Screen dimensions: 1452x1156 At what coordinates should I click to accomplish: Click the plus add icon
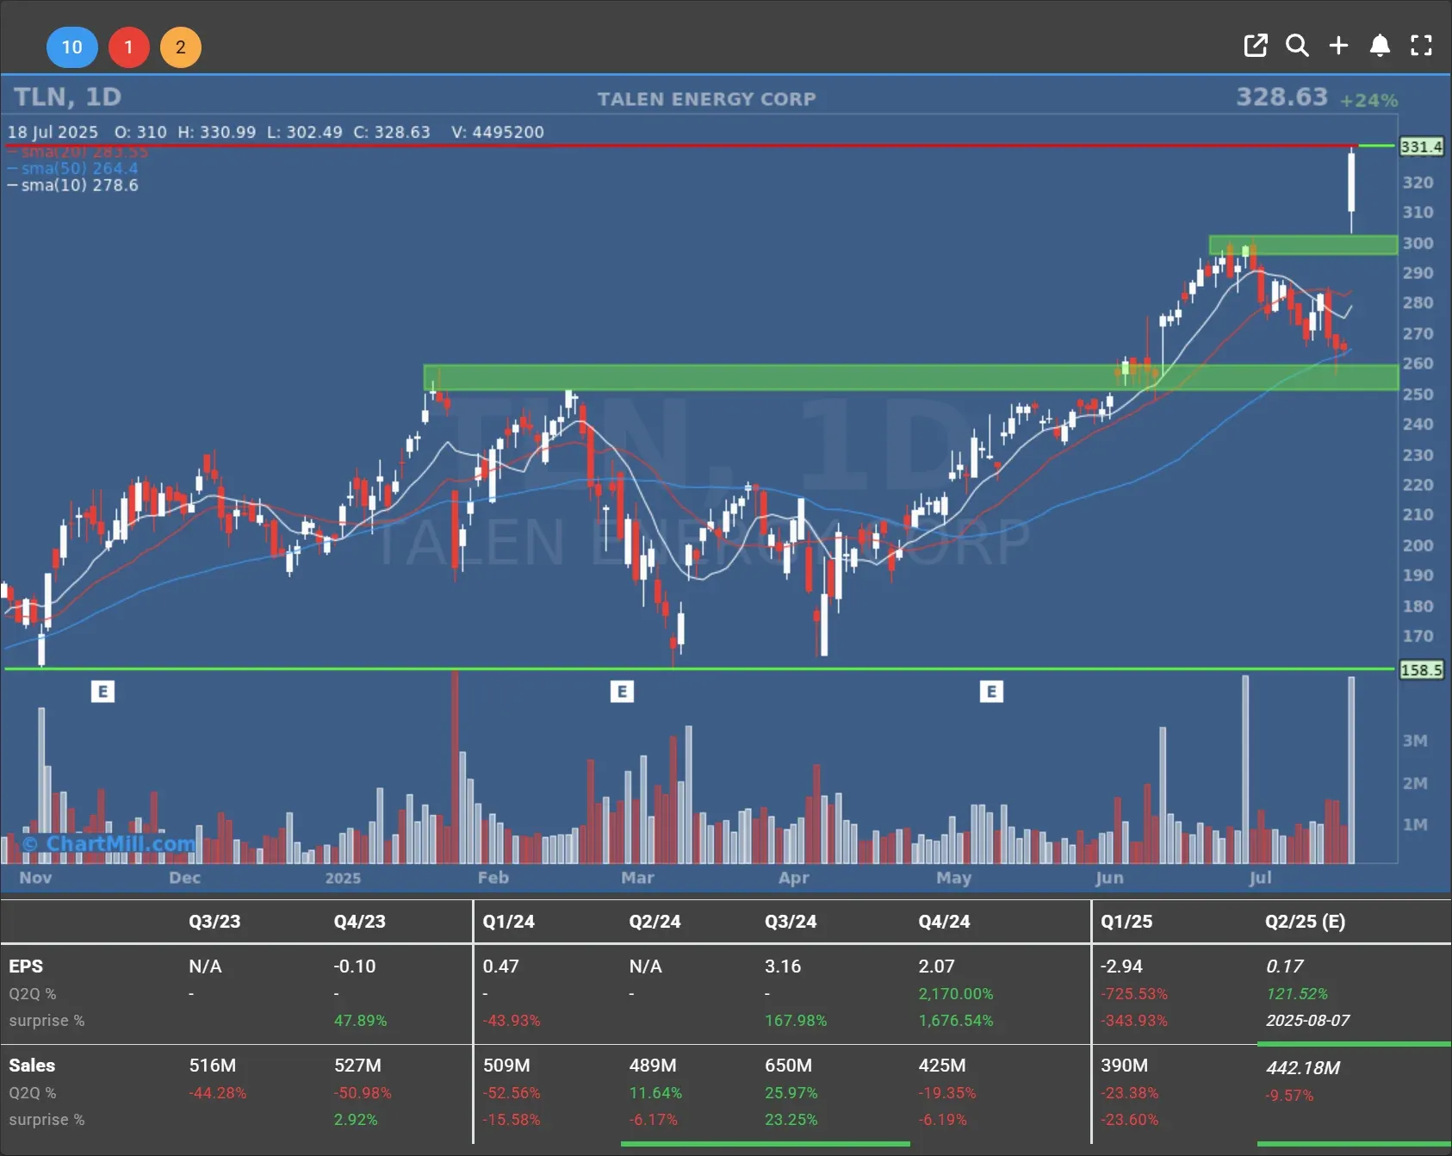tap(1338, 46)
